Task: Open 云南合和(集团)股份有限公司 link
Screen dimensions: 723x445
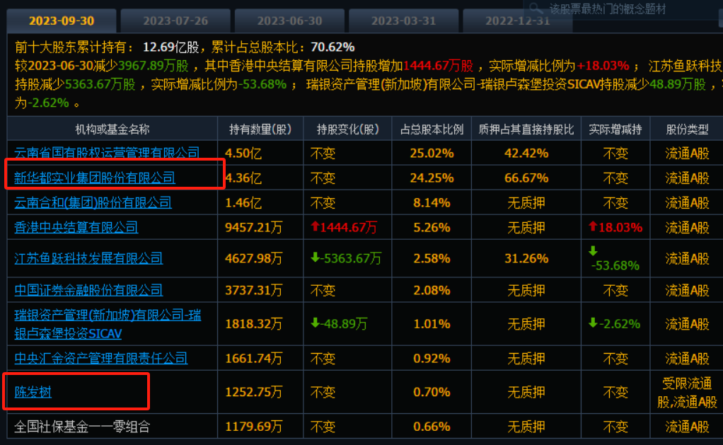Action: (93, 202)
